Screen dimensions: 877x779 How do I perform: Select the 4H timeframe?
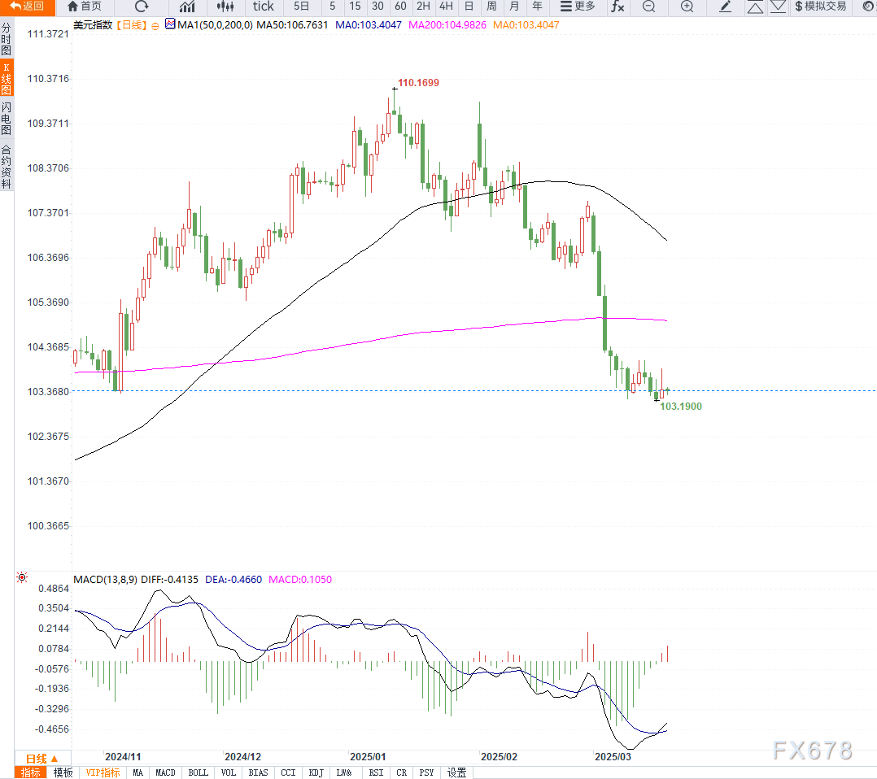pyautogui.click(x=446, y=7)
